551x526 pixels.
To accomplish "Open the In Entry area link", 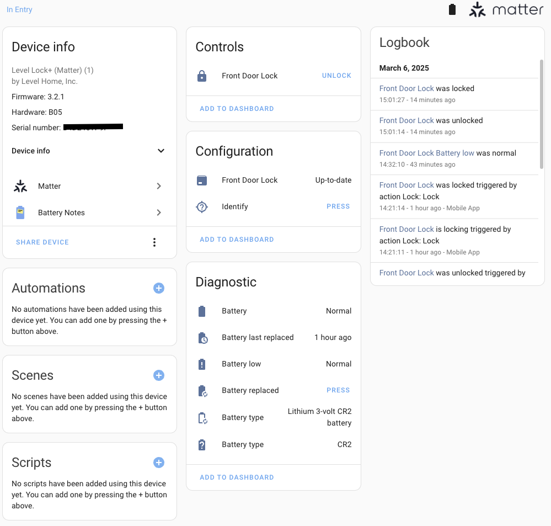I will pyautogui.click(x=19, y=9).
